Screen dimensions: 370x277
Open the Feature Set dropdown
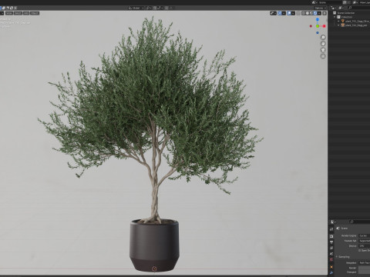point(365,241)
